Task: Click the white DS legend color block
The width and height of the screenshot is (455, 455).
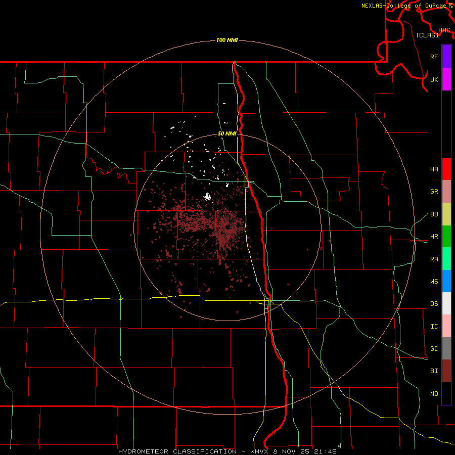Action: click(x=446, y=303)
